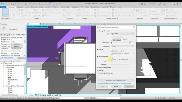Click the Transparence slider handle
This screenshot has height=102, width=182.
[x=112, y=43]
